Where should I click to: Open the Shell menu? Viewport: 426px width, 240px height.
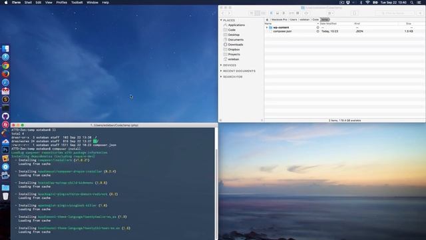[x=28, y=3]
